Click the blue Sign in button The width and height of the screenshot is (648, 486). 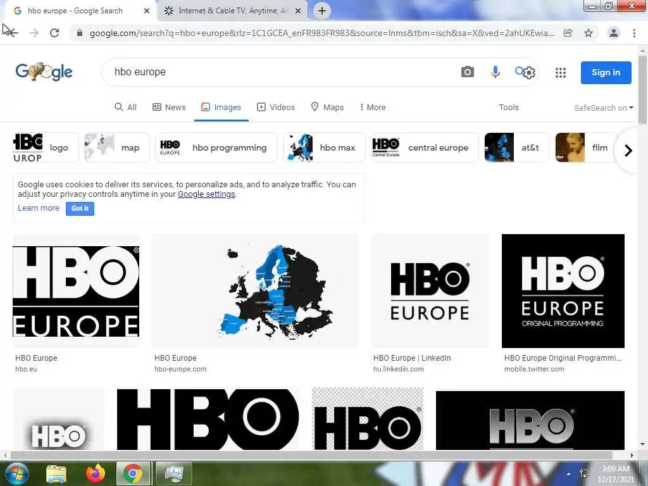(x=606, y=72)
